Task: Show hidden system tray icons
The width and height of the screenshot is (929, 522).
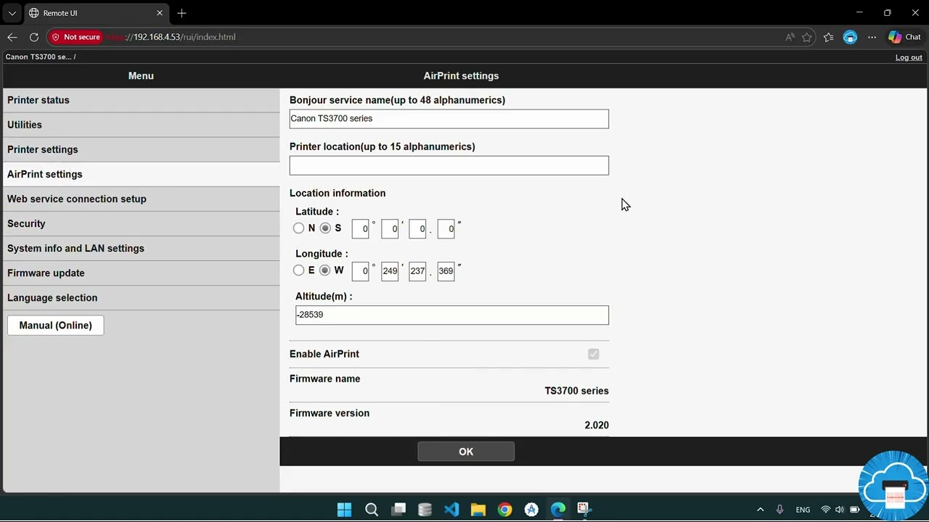Action: [760, 510]
